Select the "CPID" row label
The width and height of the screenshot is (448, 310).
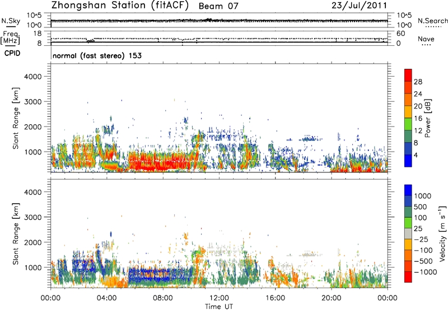(x=12, y=53)
